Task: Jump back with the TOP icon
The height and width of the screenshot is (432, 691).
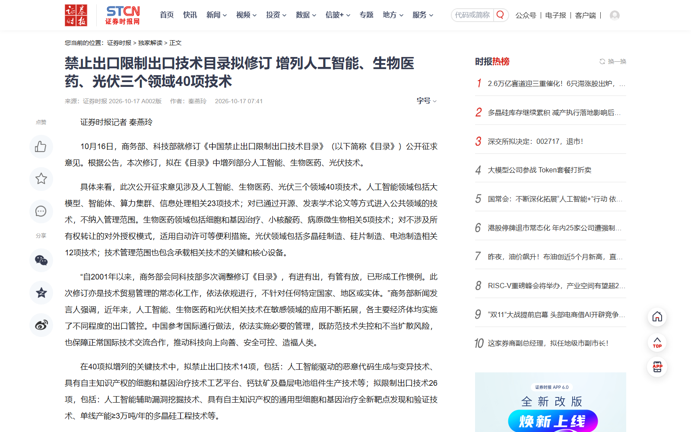Action: (x=657, y=342)
